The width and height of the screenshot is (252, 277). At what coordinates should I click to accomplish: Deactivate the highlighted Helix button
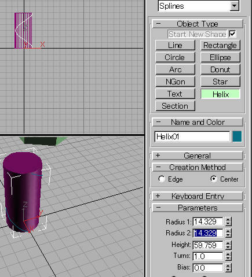[x=220, y=94]
